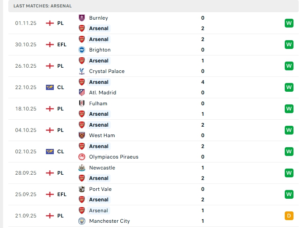The width and height of the screenshot is (304, 228).
Task: Click the Fulham club crest
Action: tap(81, 104)
